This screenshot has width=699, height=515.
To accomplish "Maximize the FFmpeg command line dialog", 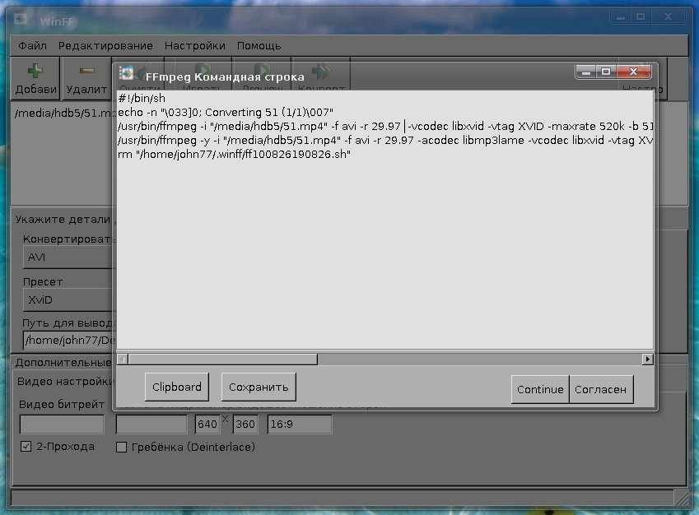I will 606,72.
